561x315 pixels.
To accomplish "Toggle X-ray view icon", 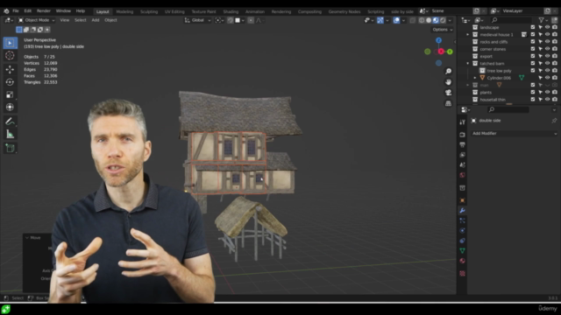I will tap(413, 20).
